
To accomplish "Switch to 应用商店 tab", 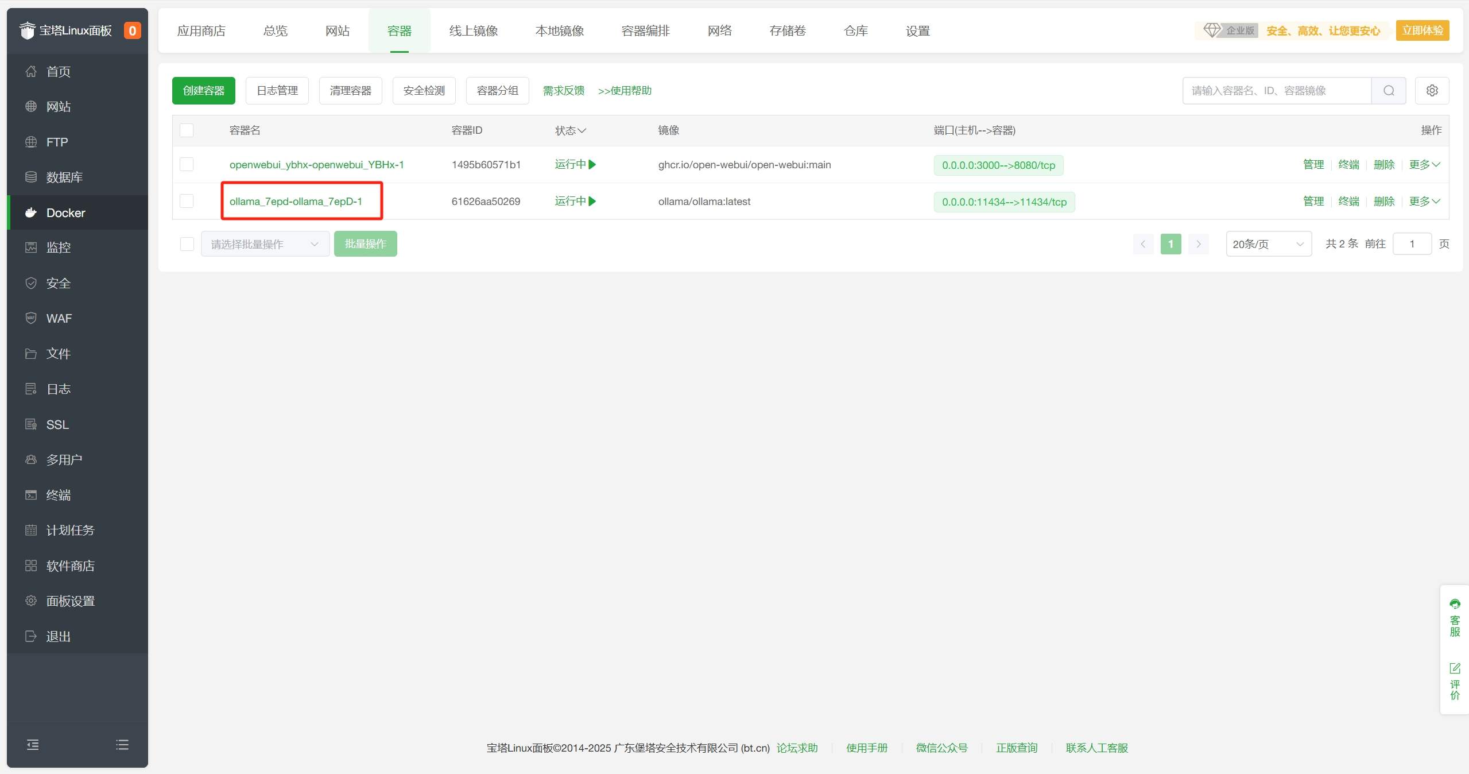I will [201, 31].
